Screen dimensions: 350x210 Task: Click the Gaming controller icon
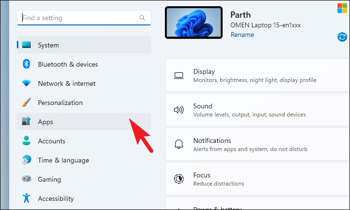(x=26, y=179)
